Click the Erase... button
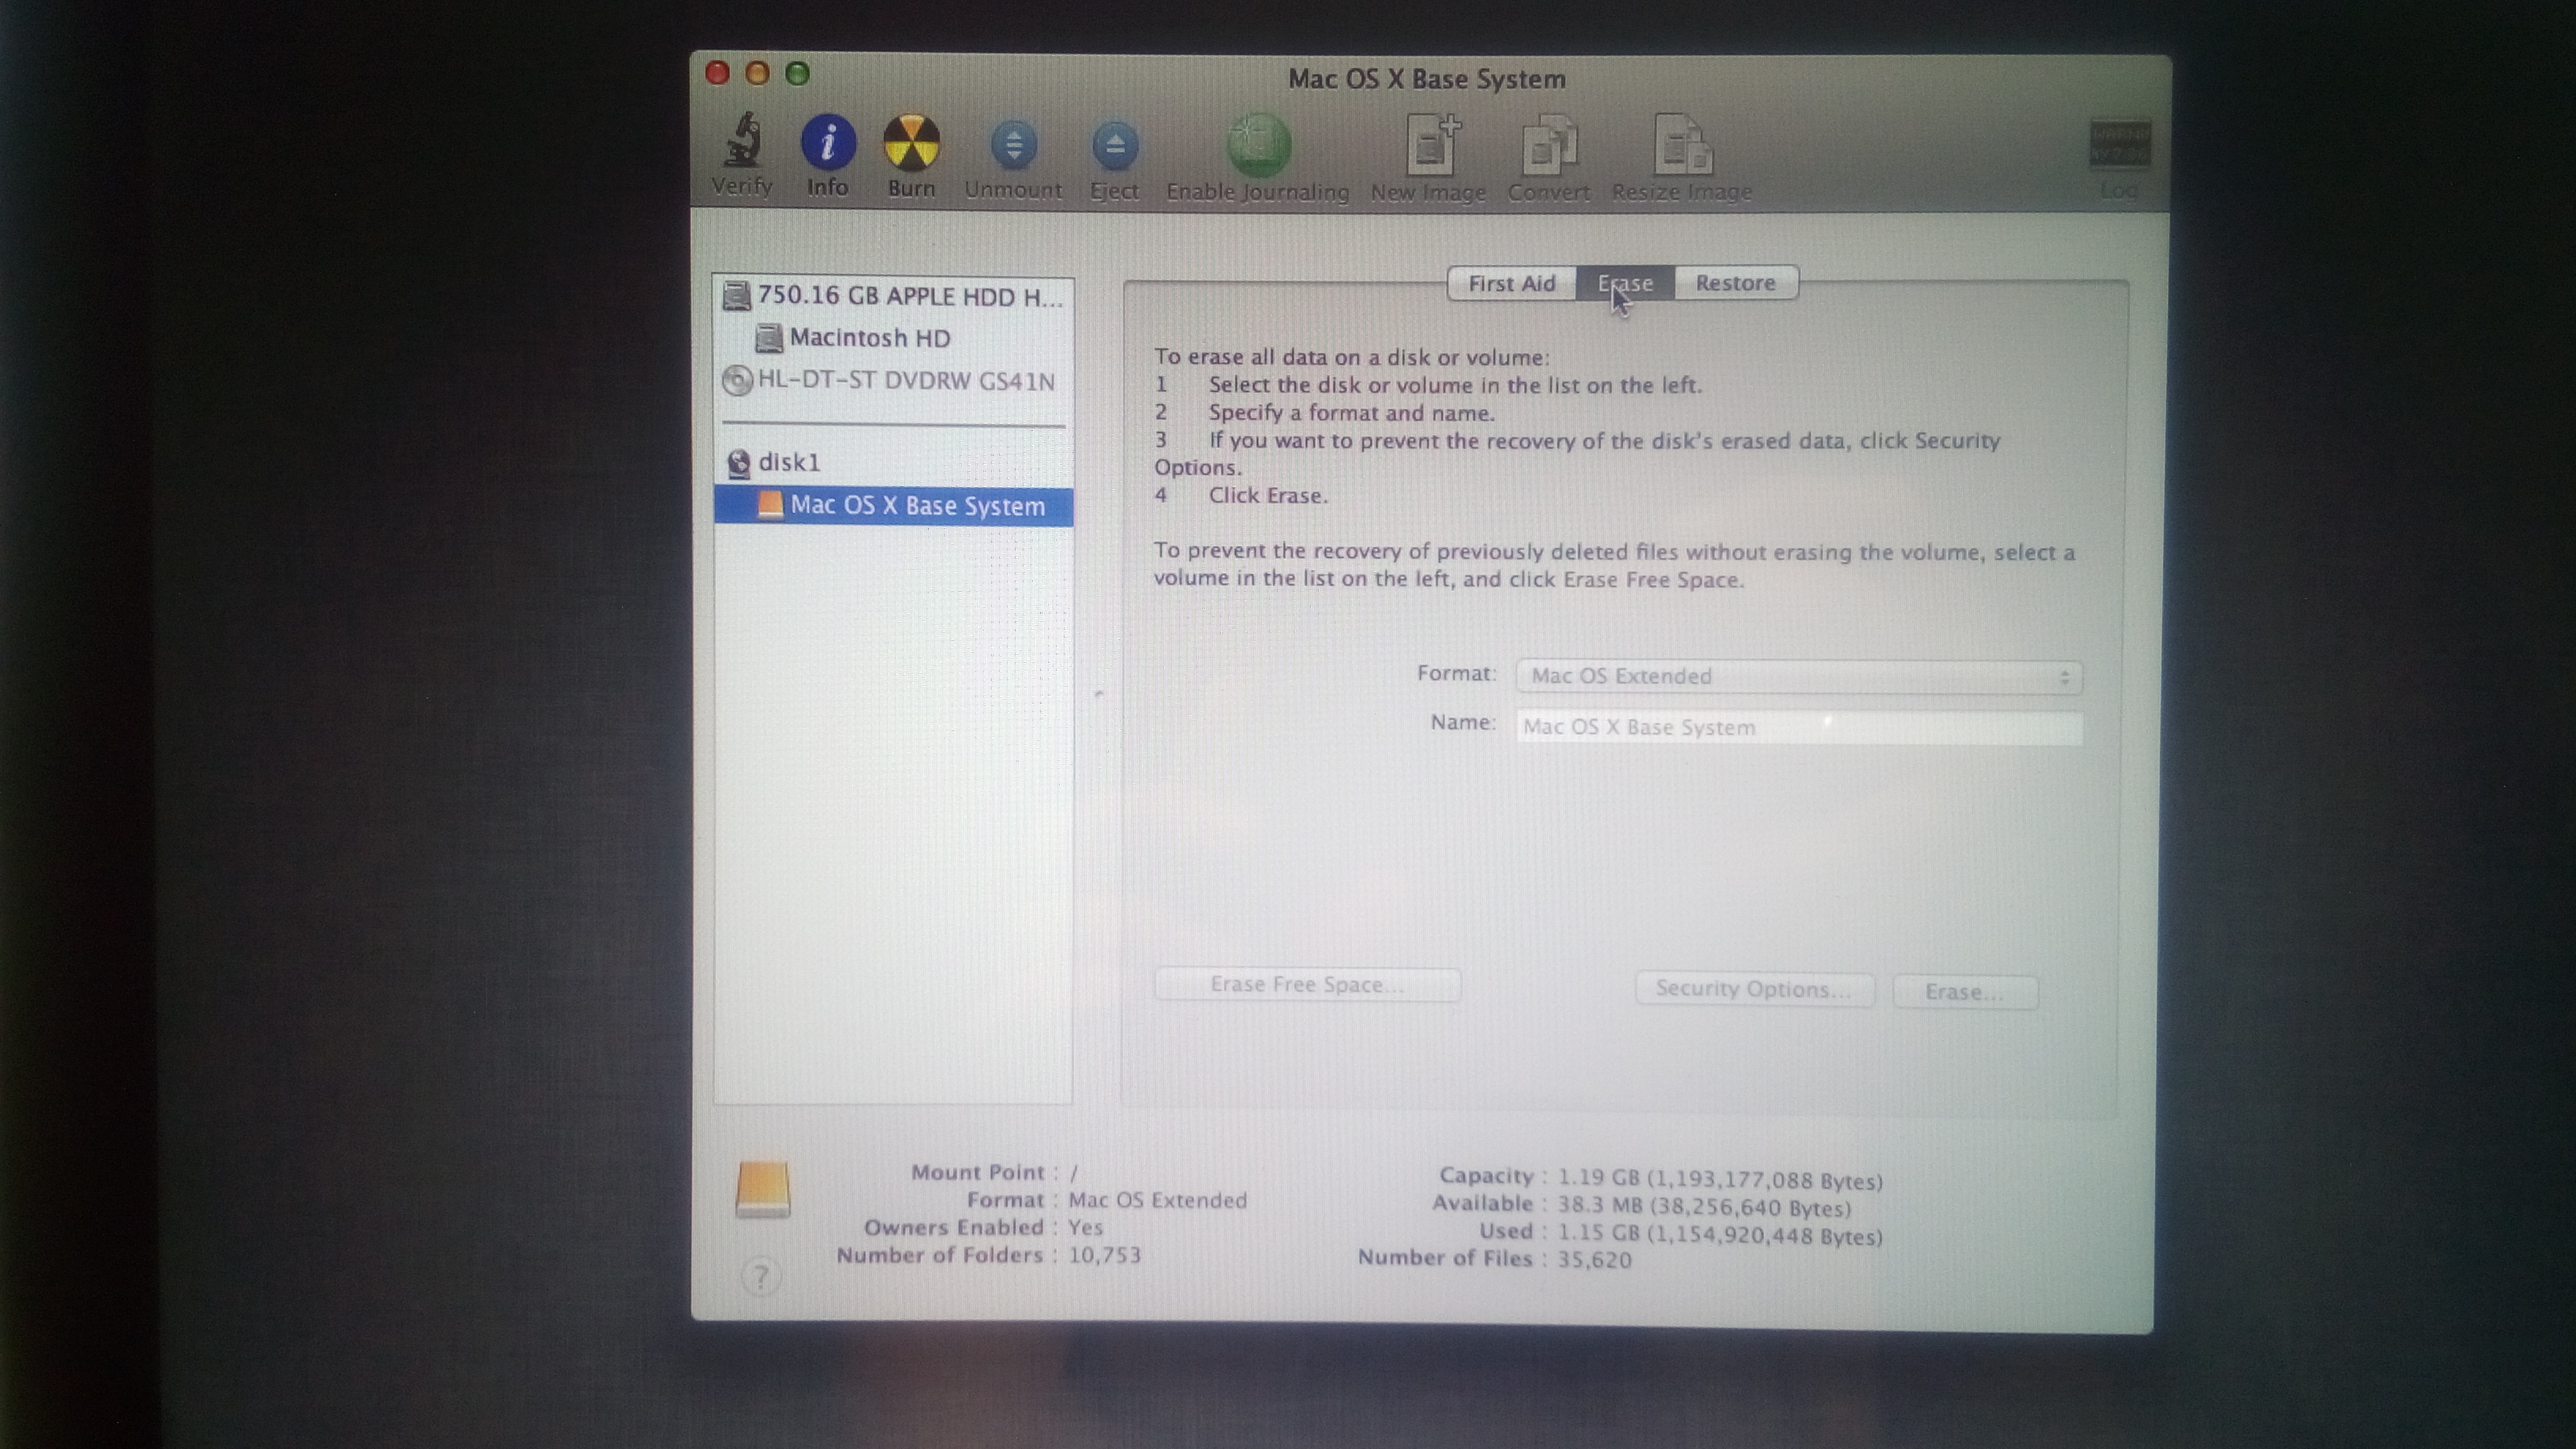The image size is (2576, 1449). (1964, 992)
